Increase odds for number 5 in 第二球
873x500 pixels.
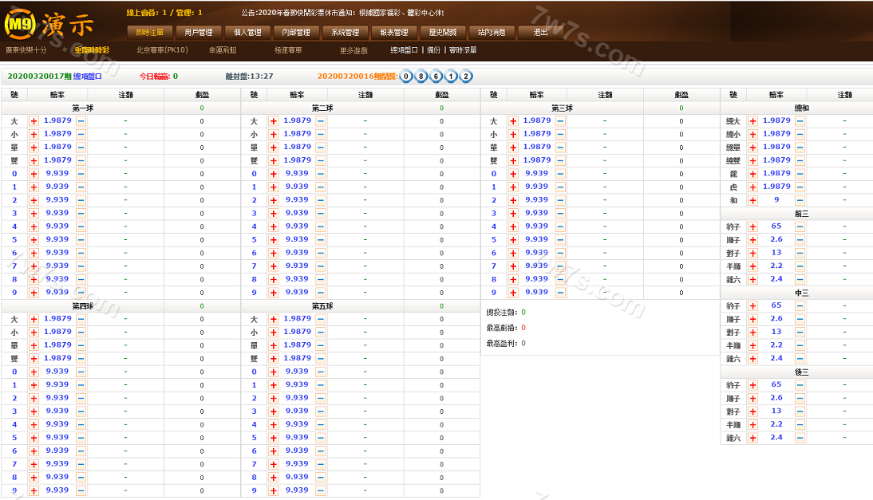(x=273, y=240)
